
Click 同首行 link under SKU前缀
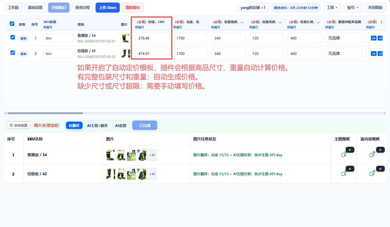[48, 27]
